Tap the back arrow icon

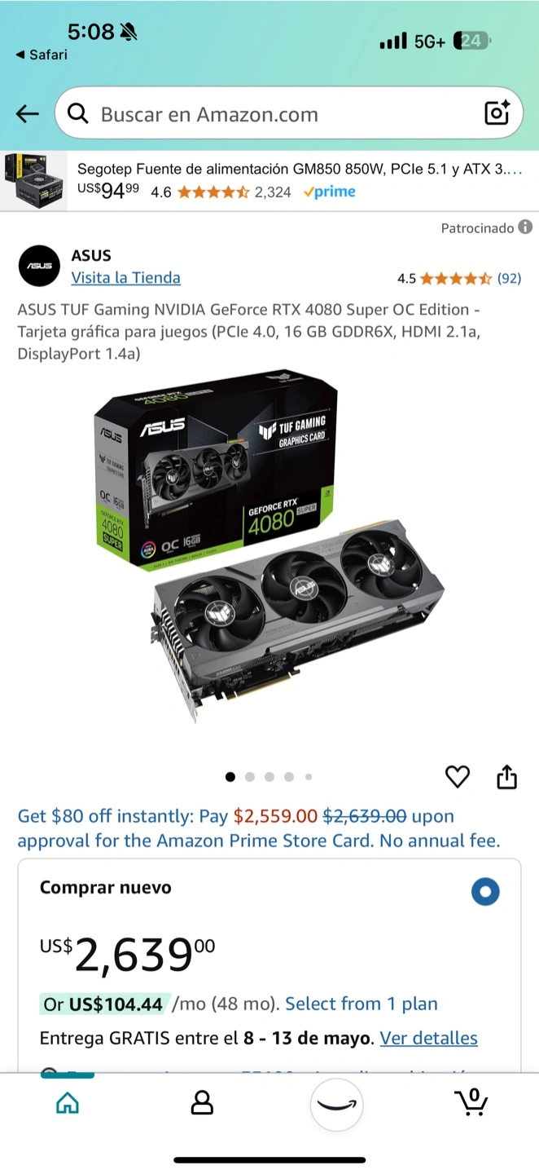[x=28, y=114]
